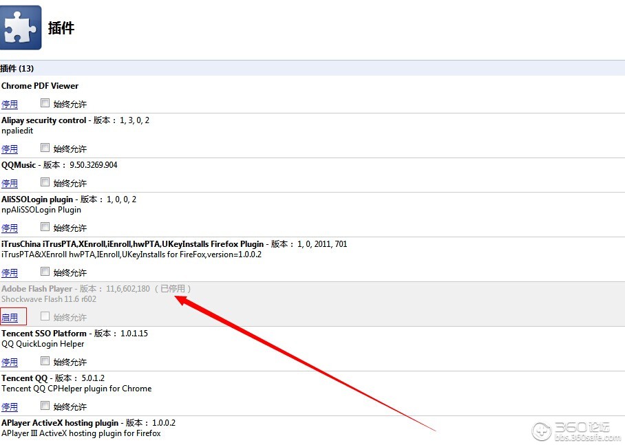Select the 插件 page title text
The height and width of the screenshot is (445, 625).
click(x=61, y=28)
